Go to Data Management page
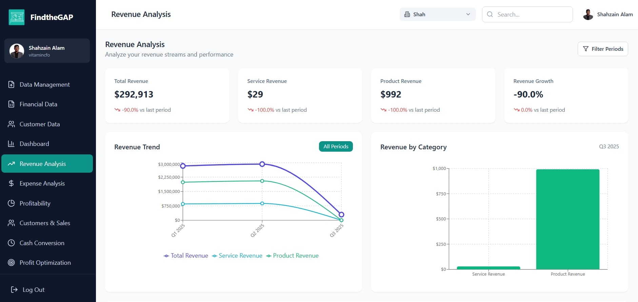This screenshot has height=302, width=638. pos(47,85)
